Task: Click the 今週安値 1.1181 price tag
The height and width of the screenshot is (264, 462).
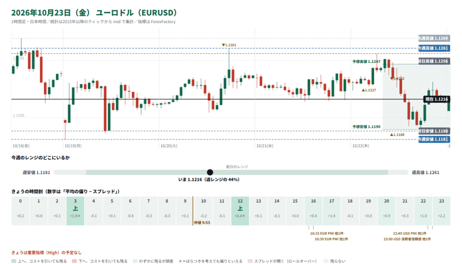Action: 434,139
